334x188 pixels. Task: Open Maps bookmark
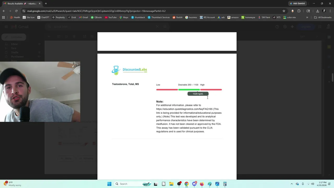(x=124, y=17)
